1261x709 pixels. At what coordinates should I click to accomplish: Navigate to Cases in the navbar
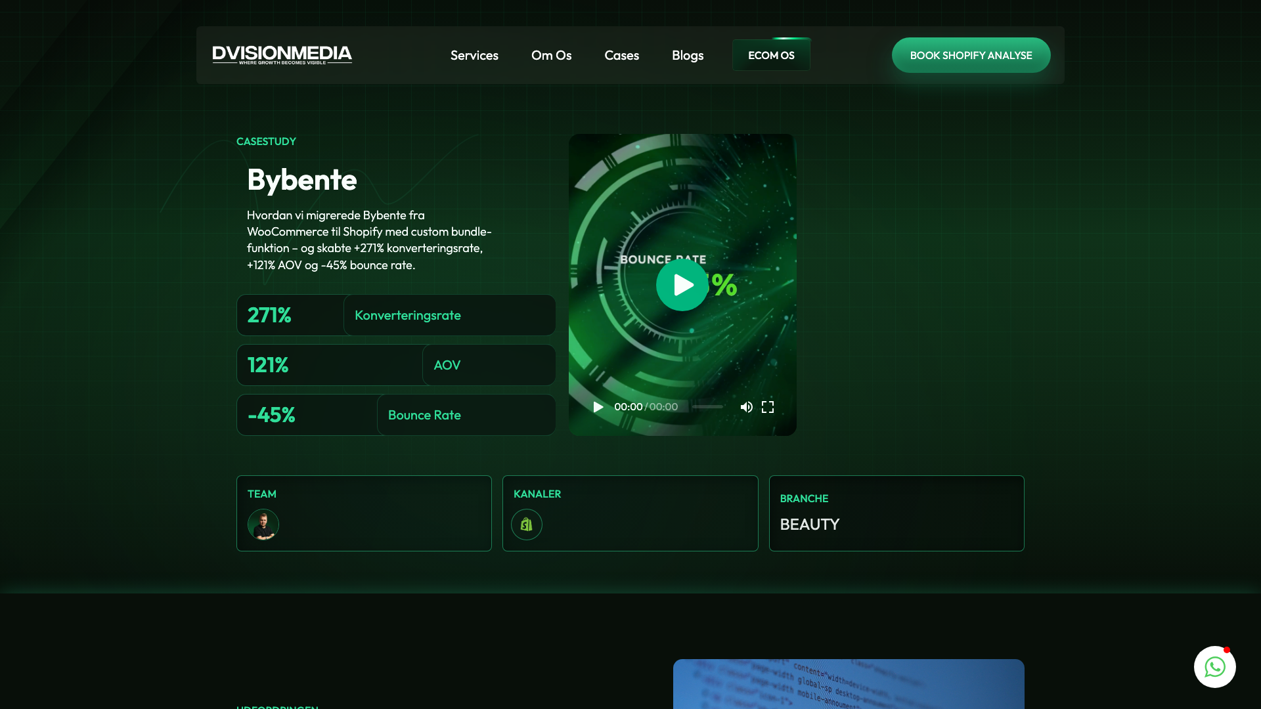tap(622, 55)
